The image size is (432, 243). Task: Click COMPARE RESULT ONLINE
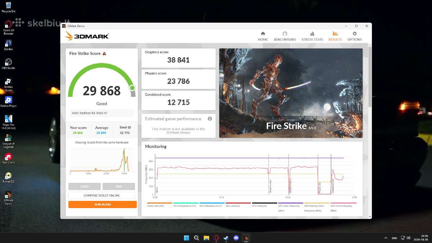point(102,195)
